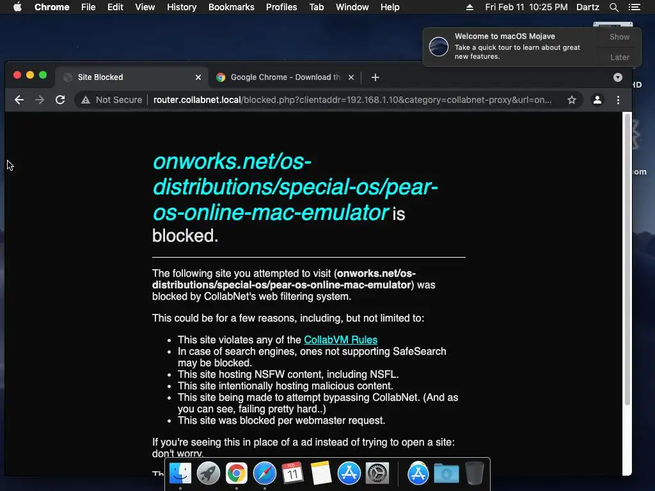Launch Safari from the Dock
Screen dimensions: 655x491
(x=264, y=474)
